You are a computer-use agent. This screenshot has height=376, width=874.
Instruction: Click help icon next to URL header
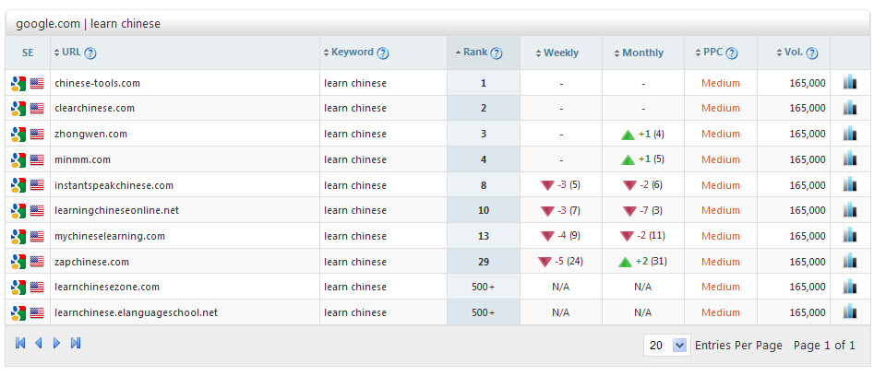90,53
